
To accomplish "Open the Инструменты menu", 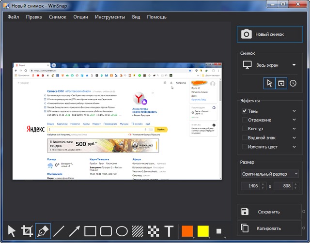I will 109,17.
